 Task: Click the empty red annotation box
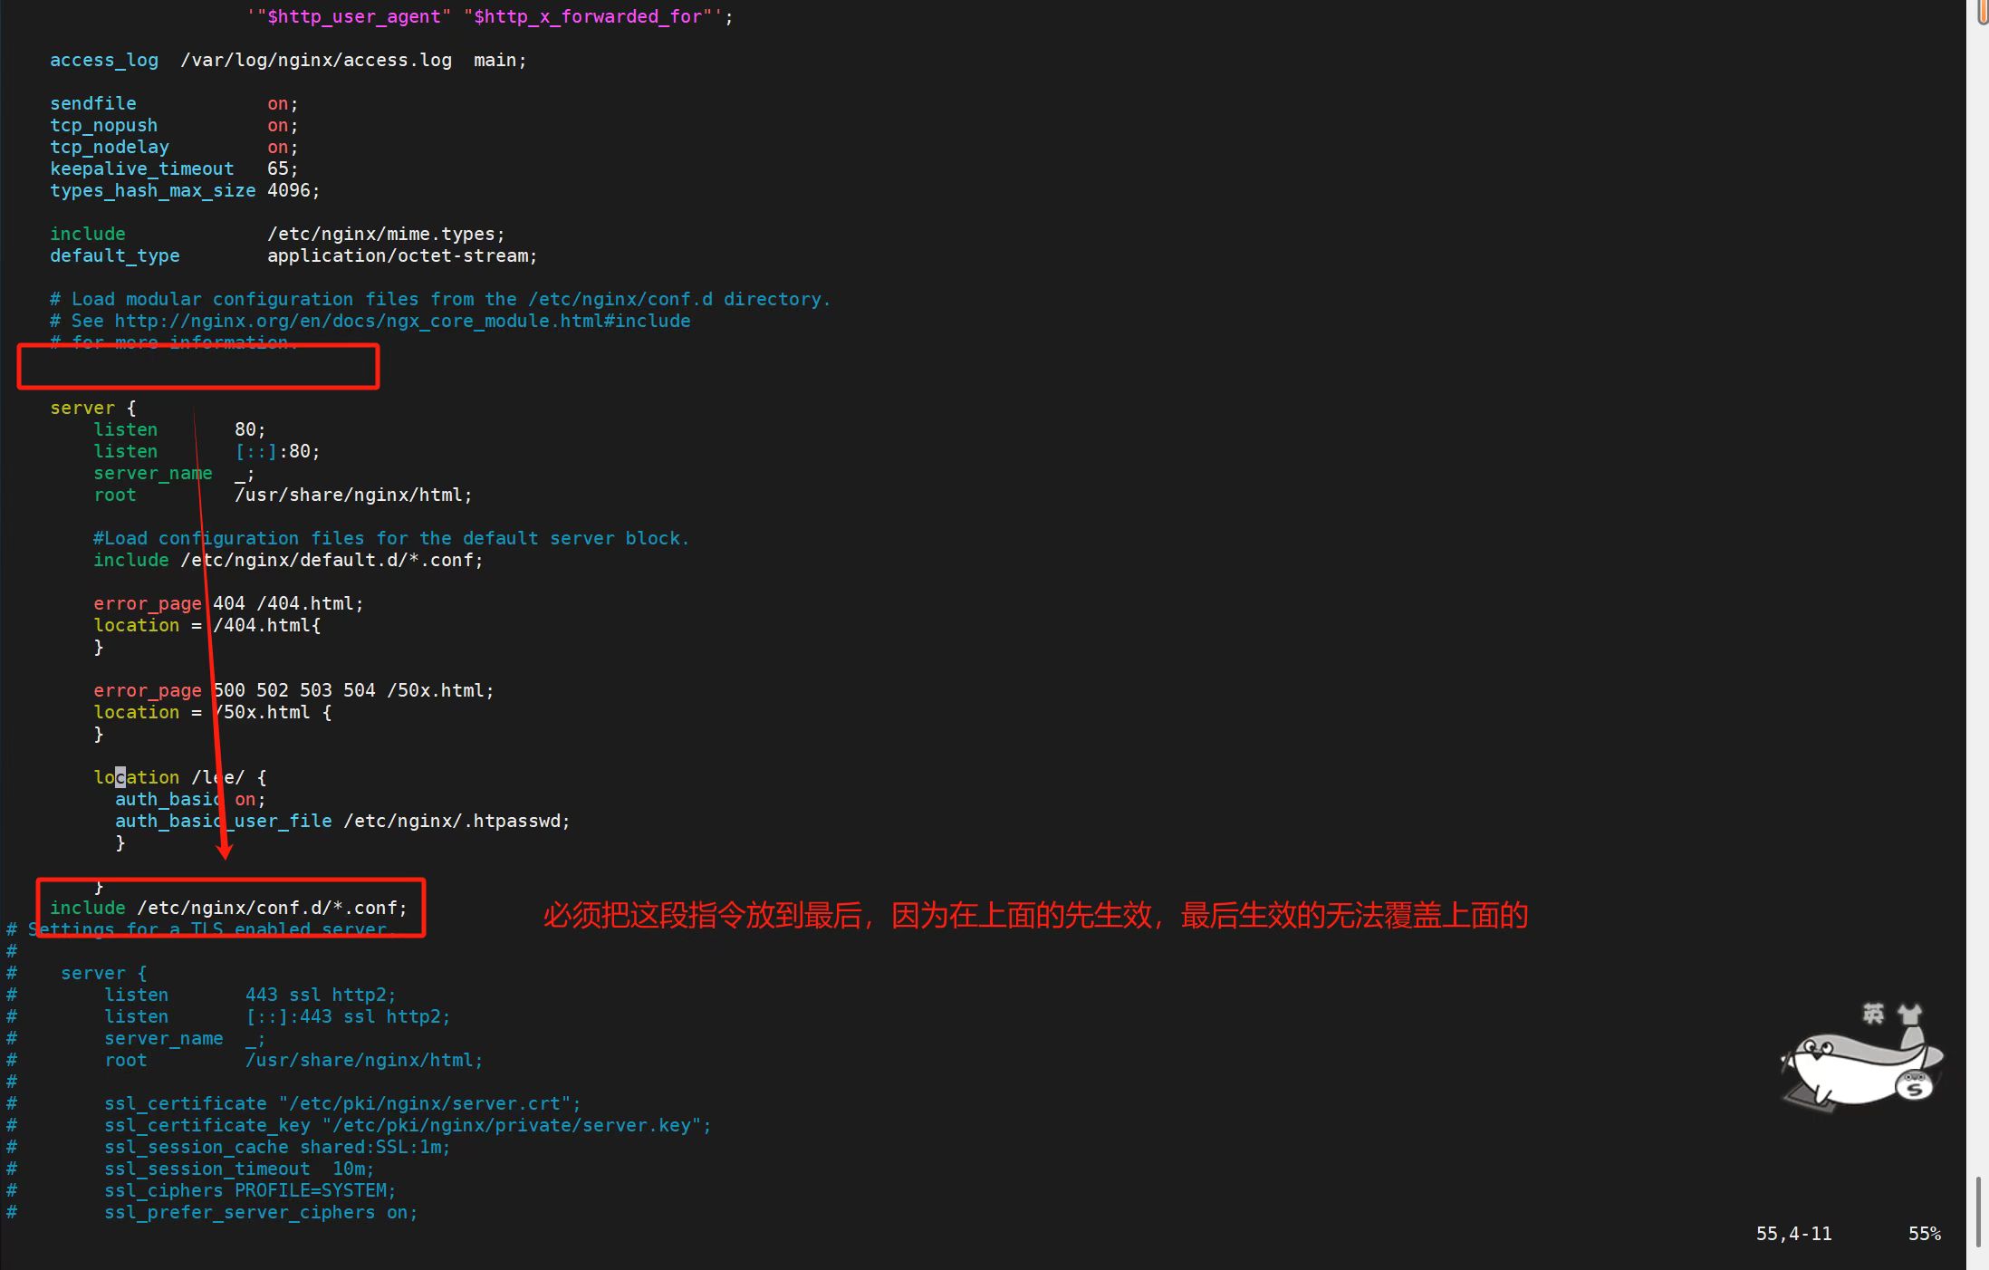coord(198,367)
